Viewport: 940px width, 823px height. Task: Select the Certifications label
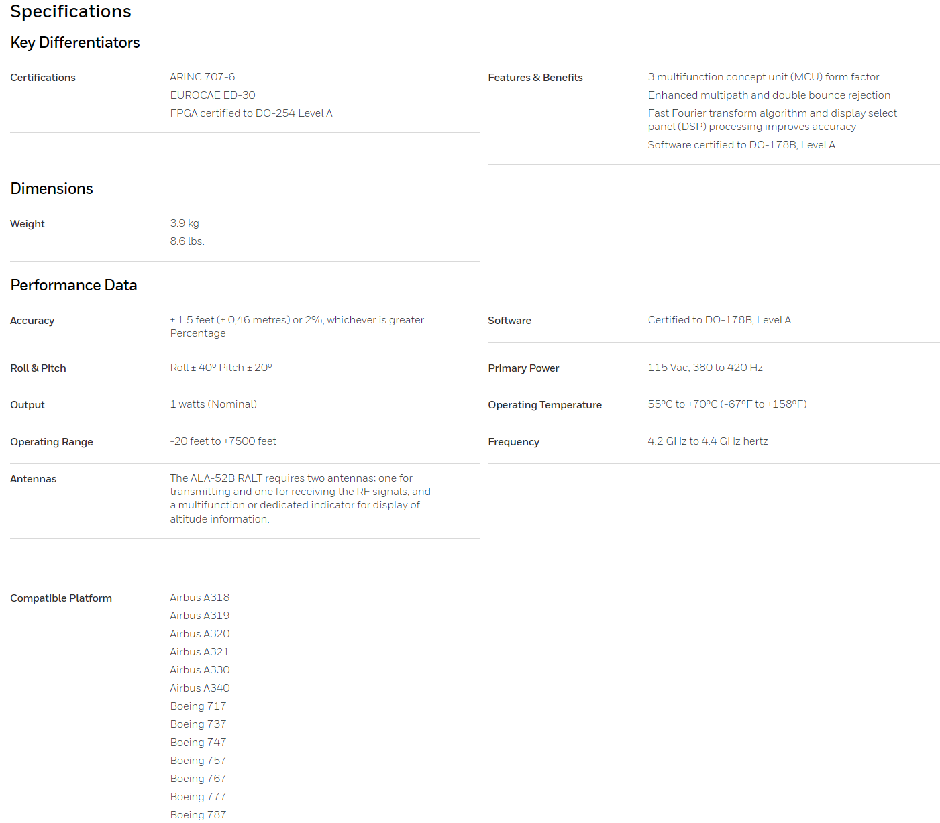tap(43, 78)
